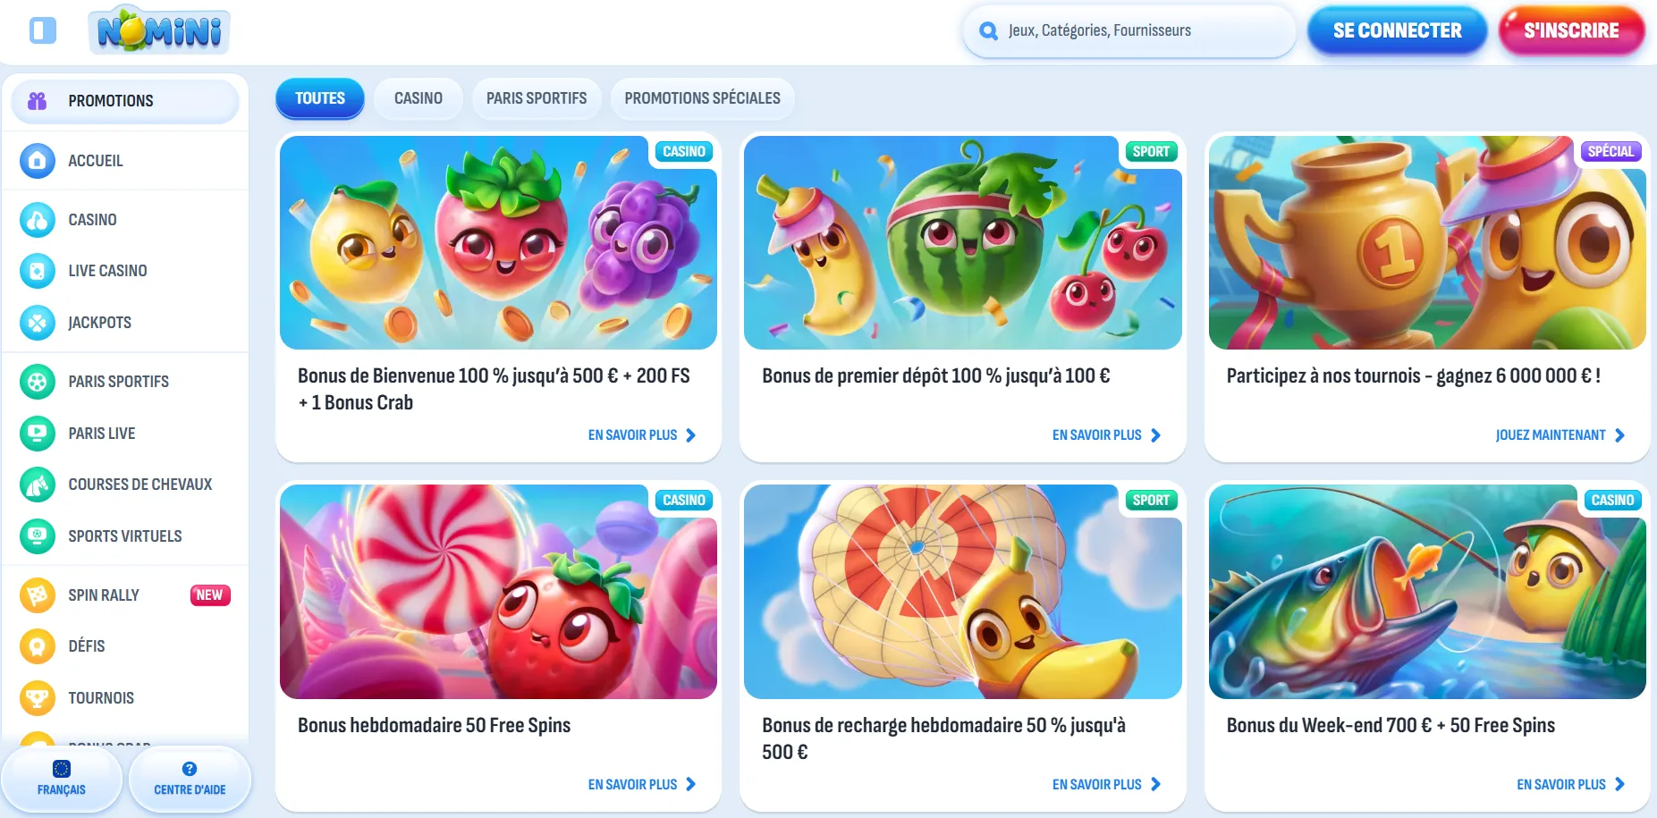Select the Jackpots clover icon
This screenshot has height=818, width=1657.
pos(38,323)
